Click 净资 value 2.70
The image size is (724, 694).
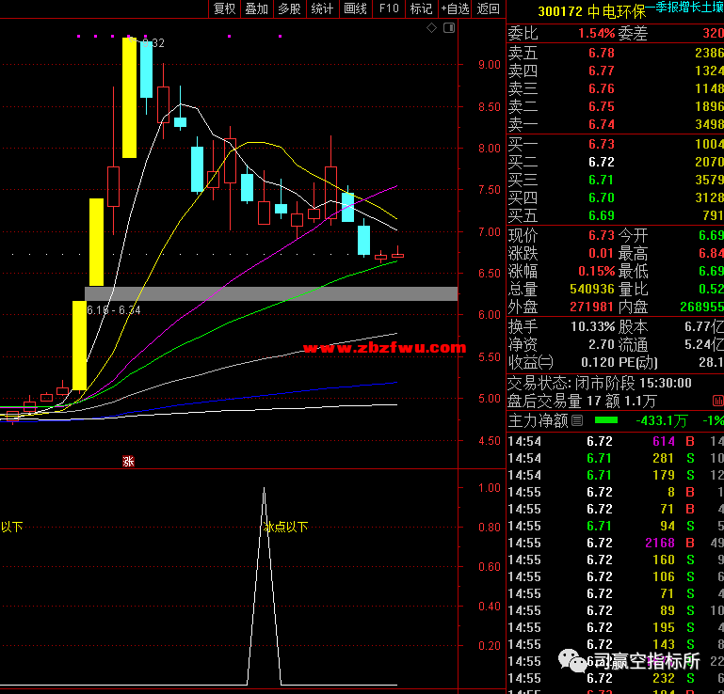coord(602,344)
